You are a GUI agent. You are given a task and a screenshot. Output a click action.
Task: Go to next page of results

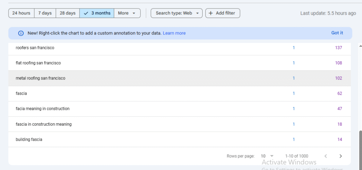[x=340, y=156]
